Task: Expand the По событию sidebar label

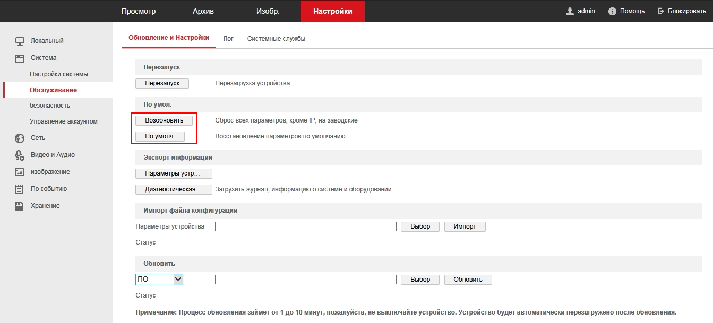Action: [x=49, y=189]
